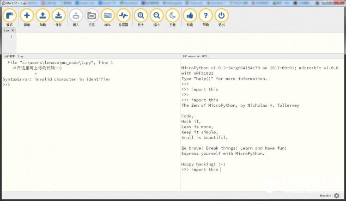
Task: Click 'Happy hacking! :-)' text in REPL
Action: pos(203,164)
